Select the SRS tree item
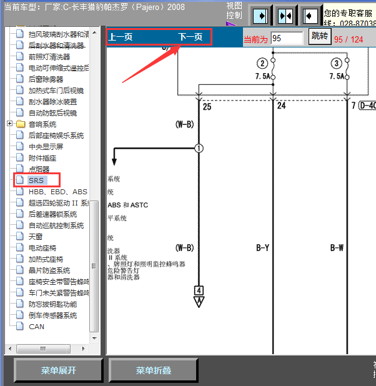Viewport: 376px width, 386px height. point(36,181)
